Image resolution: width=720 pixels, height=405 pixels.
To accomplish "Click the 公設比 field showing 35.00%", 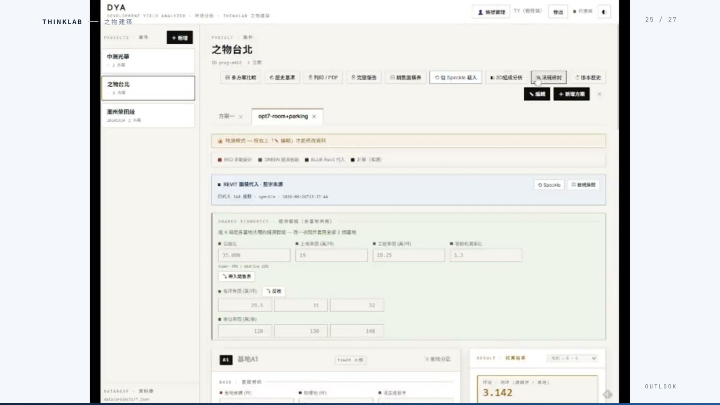I will pyautogui.click(x=254, y=255).
